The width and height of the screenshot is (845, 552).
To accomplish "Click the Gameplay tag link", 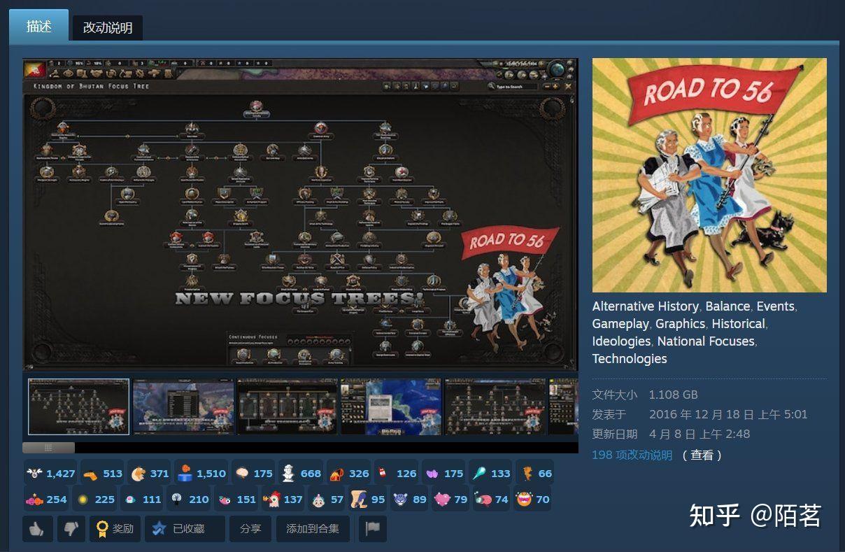I will (x=620, y=324).
